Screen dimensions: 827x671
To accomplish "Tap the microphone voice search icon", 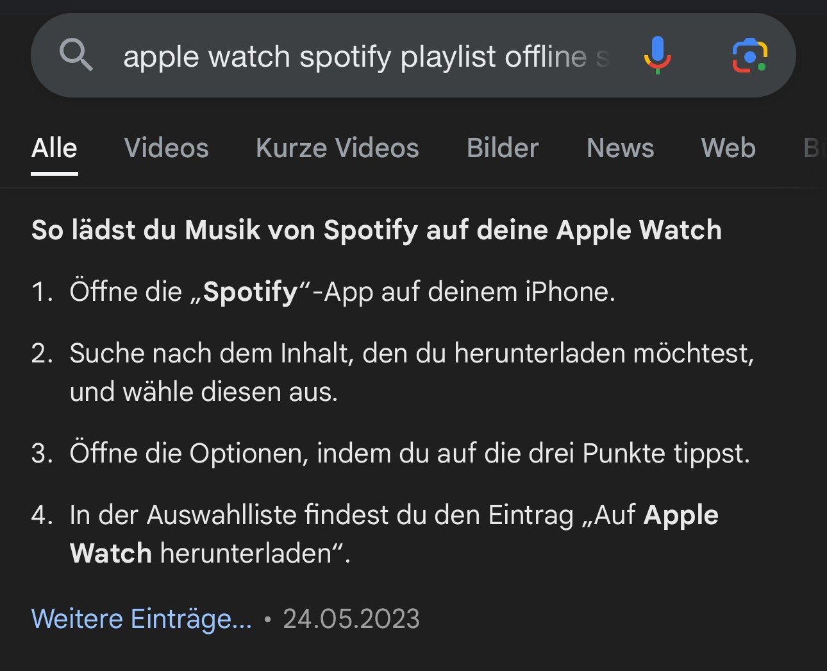I will [x=657, y=55].
